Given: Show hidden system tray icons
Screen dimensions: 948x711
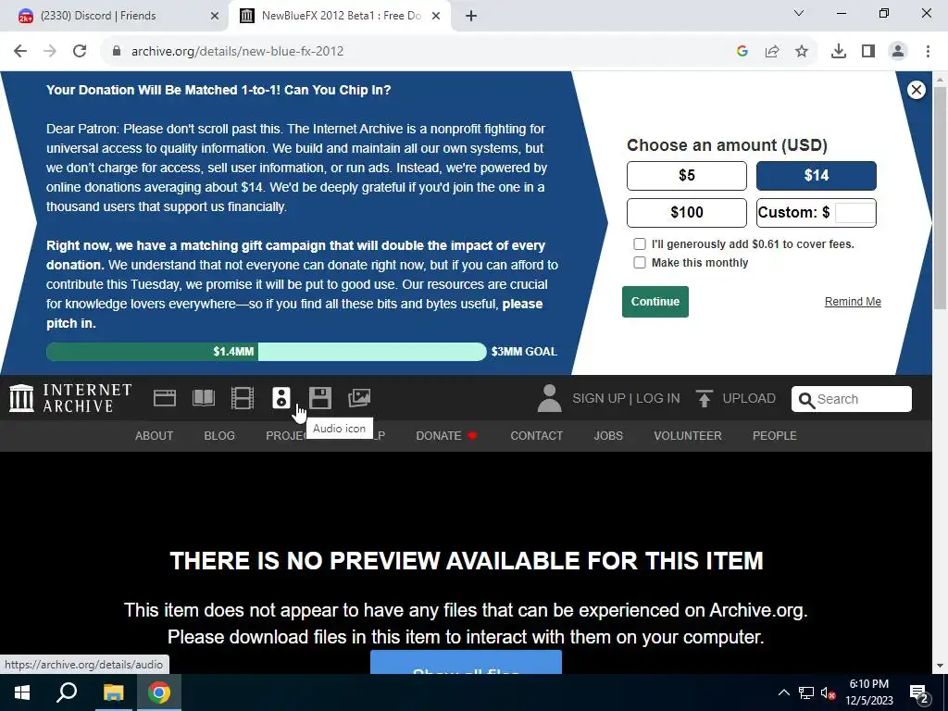Looking at the screenshot, I should (783, 692).
